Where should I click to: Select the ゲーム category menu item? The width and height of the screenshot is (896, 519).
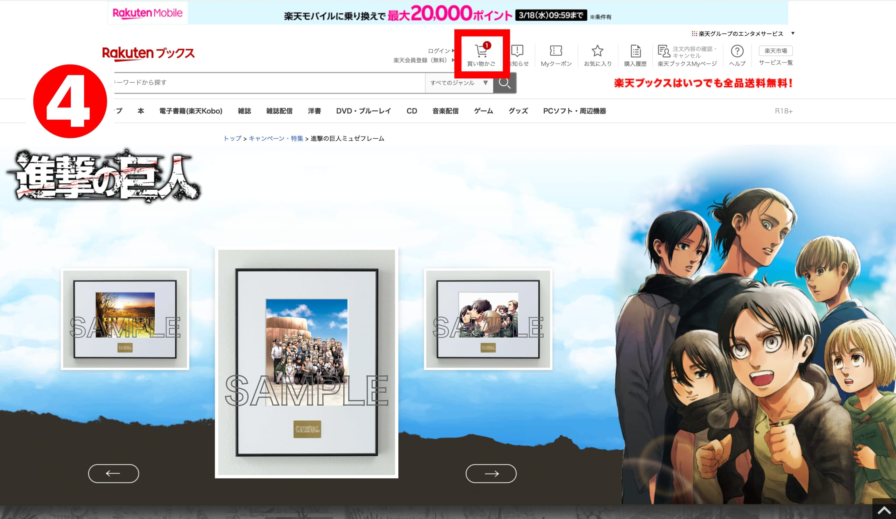point(483,111)
